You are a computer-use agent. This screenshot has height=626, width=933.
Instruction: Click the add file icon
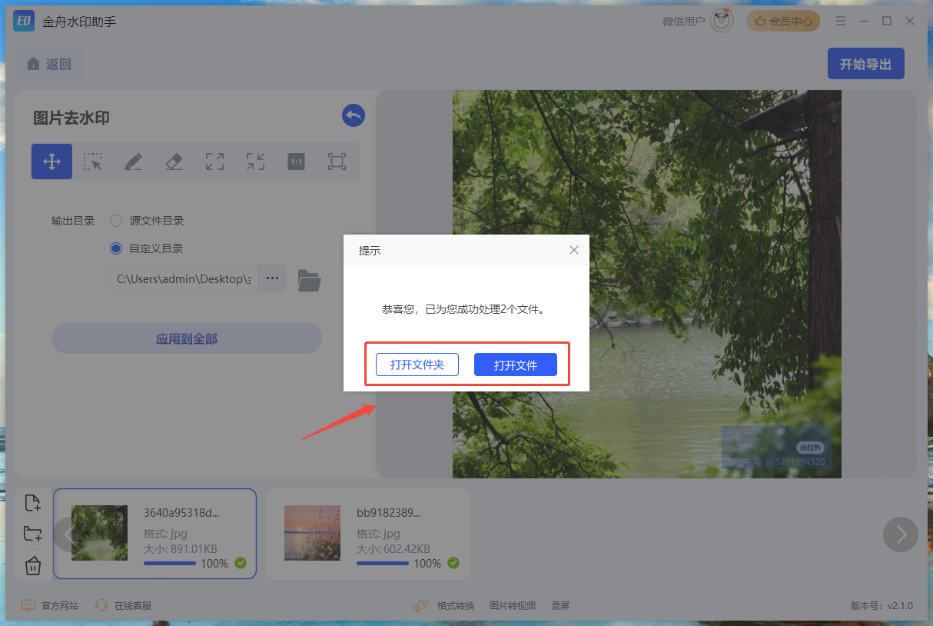tap(32, 504)
